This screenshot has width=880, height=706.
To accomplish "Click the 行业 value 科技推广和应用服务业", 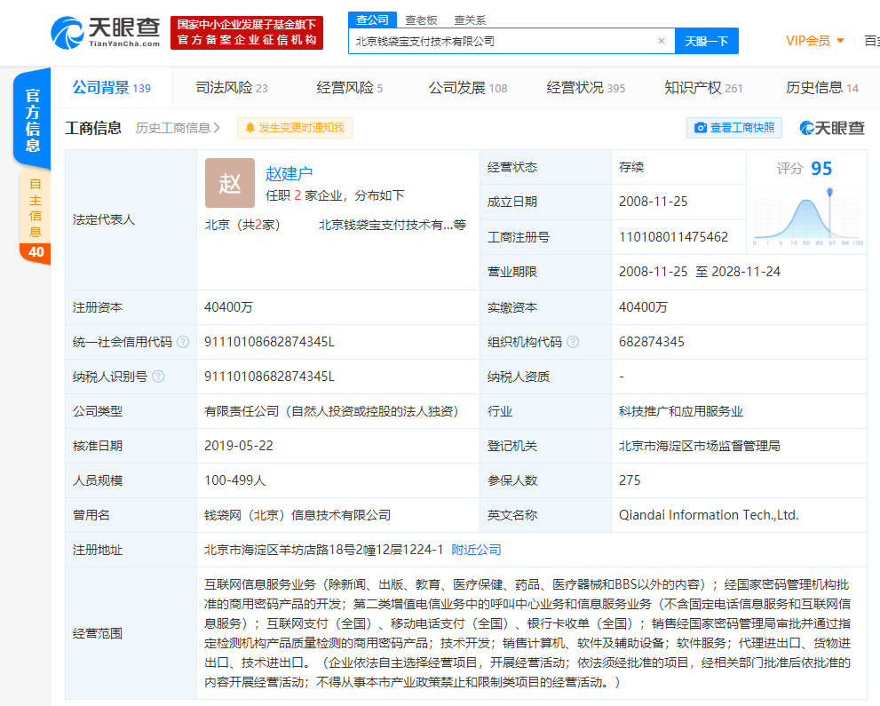I will point(681,411).
